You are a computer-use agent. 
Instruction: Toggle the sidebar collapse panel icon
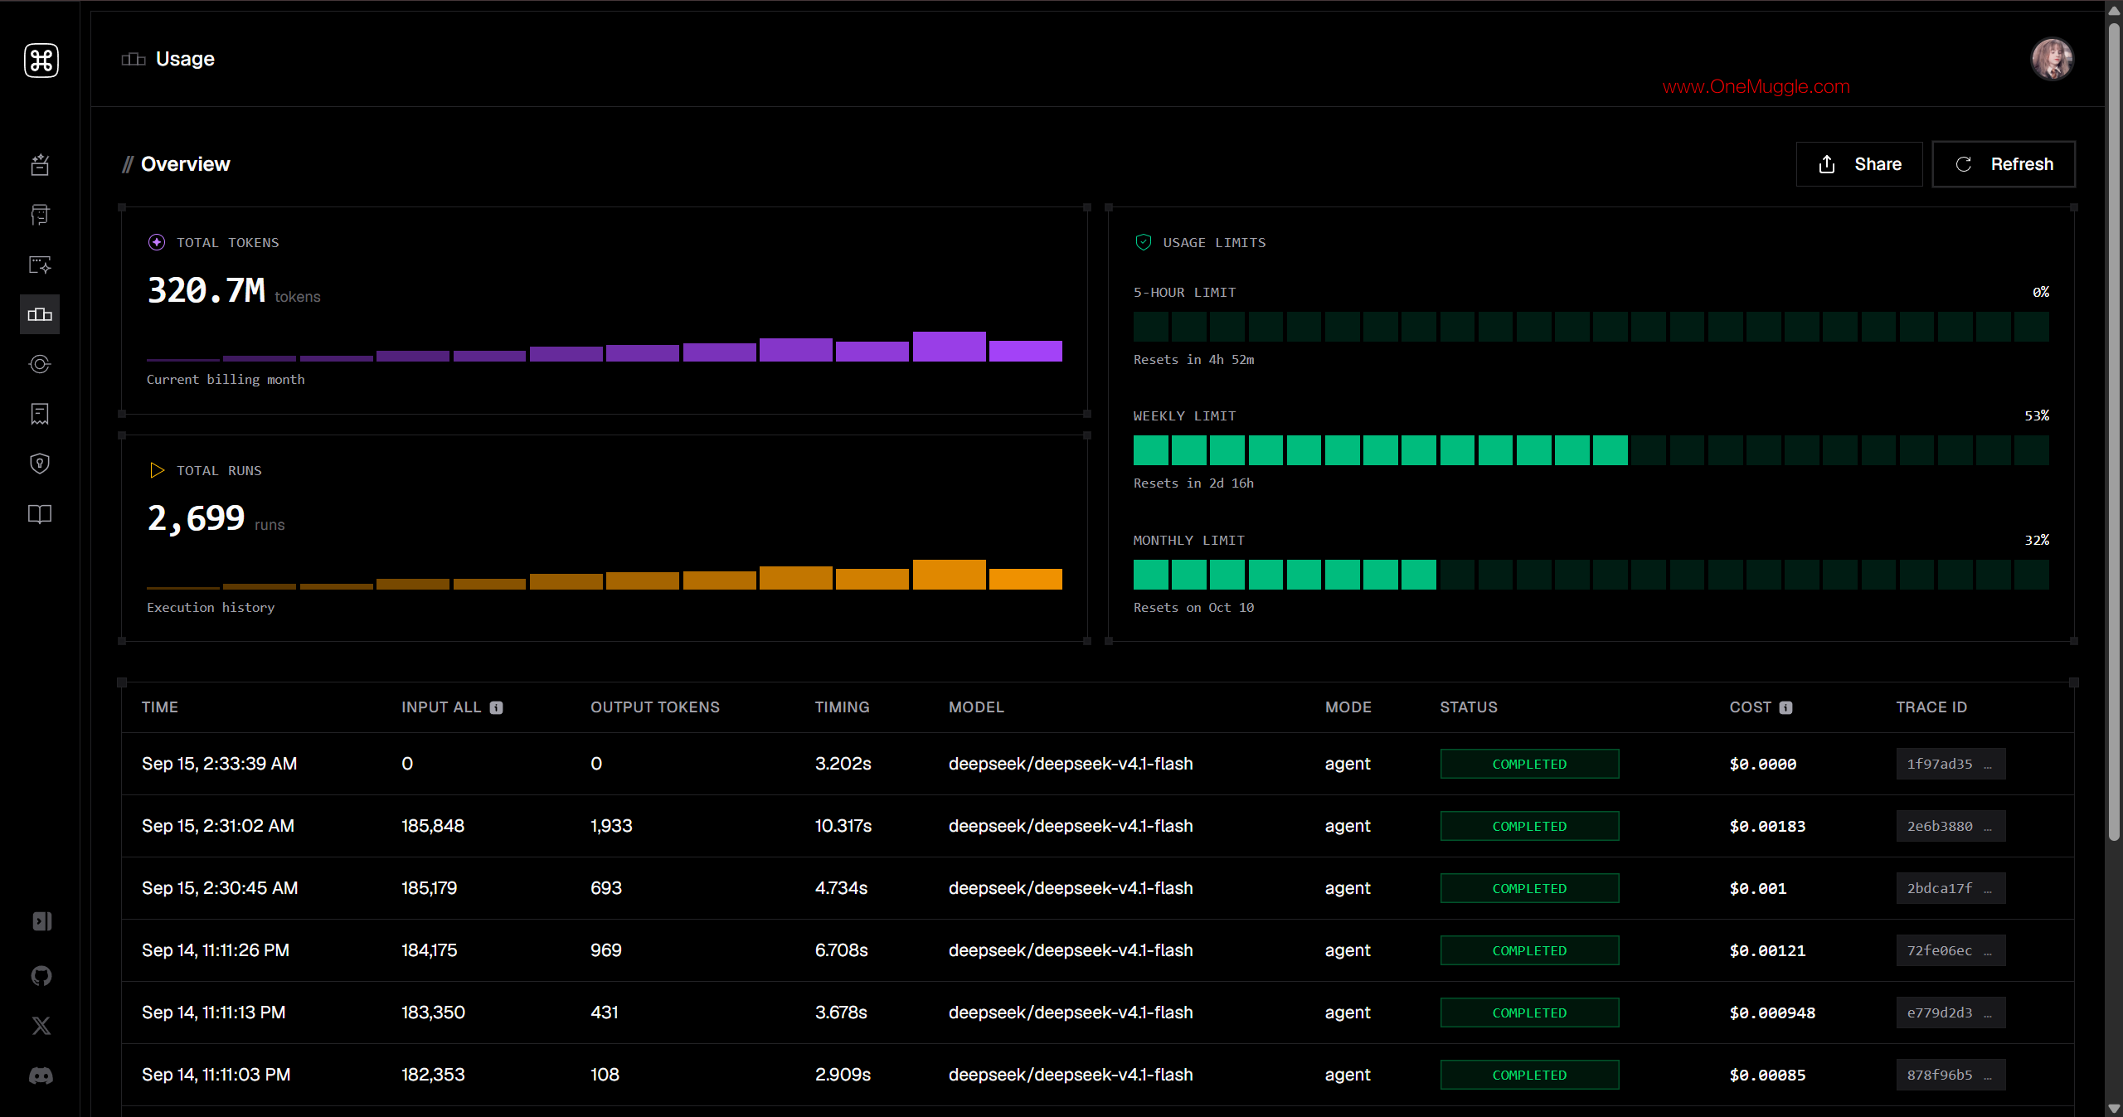tap(41, 921)
